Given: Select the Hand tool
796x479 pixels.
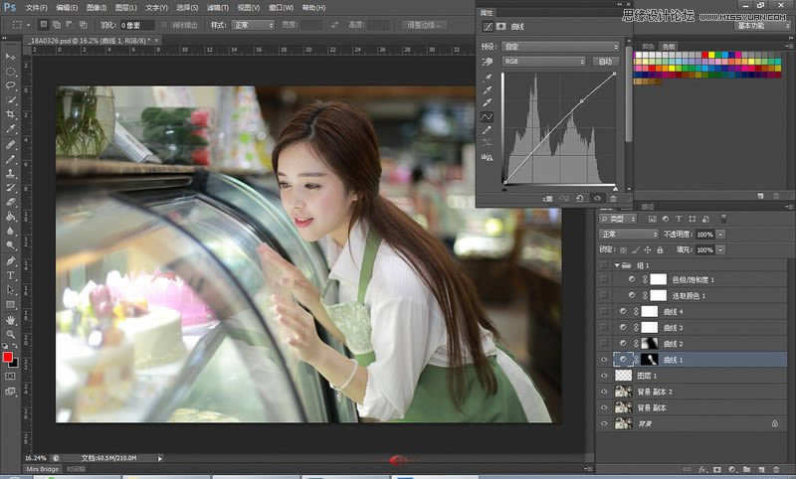Looking at the screenshot, I should [10, 320].
